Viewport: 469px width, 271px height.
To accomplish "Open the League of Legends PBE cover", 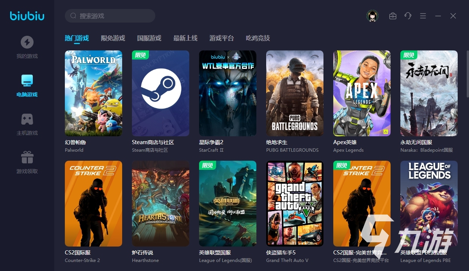I will (429, 204).
